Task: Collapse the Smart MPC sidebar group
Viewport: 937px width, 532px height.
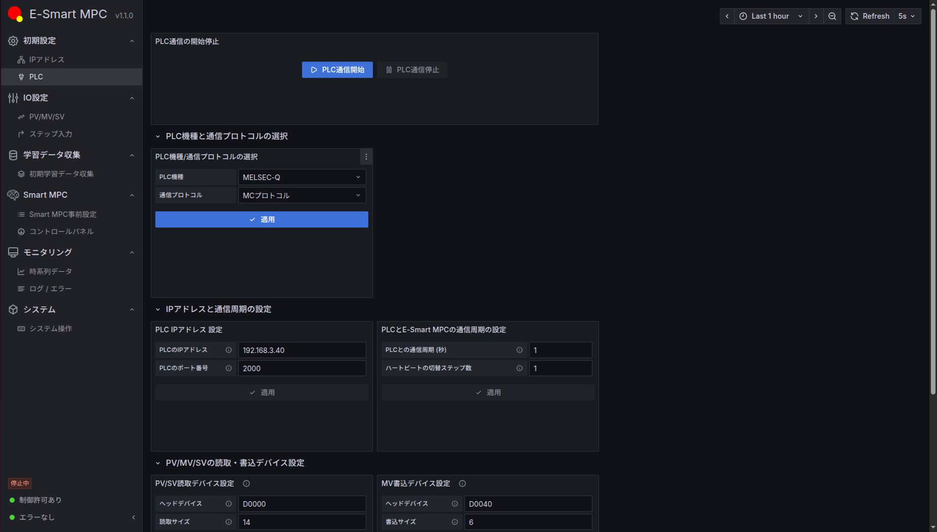Action: pos(132,195)
